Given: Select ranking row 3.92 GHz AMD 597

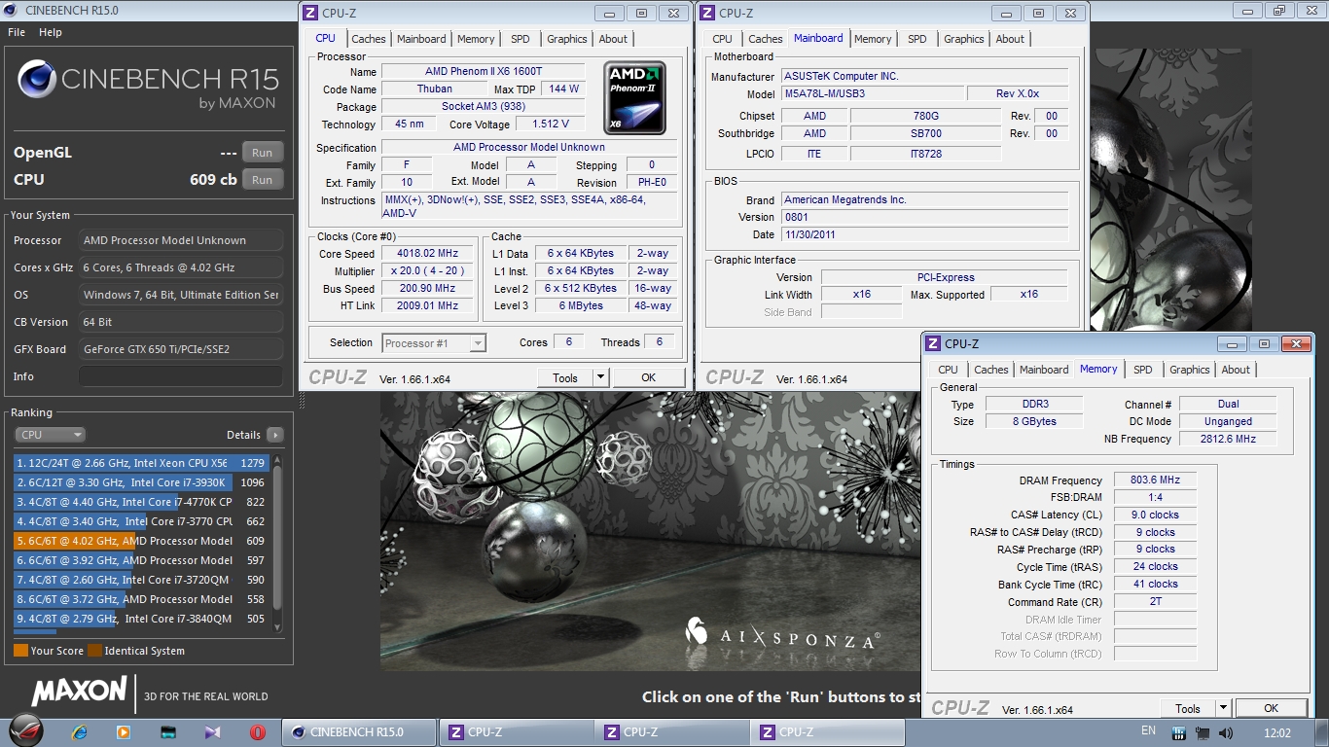Looking at the screenshot, I should pos(141,560).
